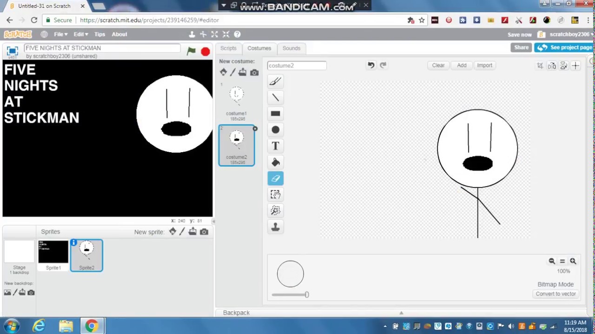Zoom out the paint canvas

click(x=552, y=261)
